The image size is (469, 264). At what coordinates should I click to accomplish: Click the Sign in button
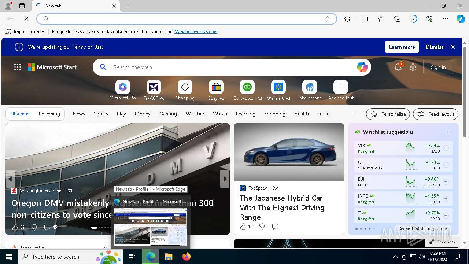[438, 67]
